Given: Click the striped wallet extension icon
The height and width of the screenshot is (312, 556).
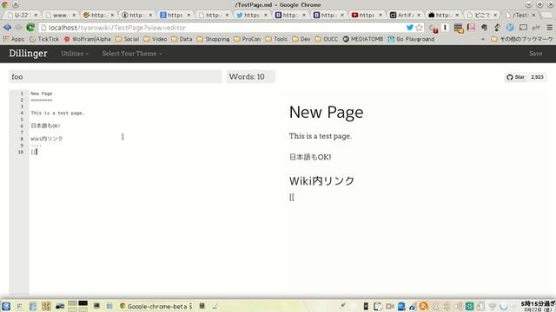Looking at the screenshot, I should click(x=459, y=29).
